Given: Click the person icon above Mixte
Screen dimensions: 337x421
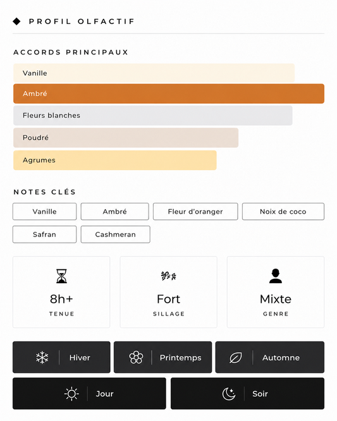Looking at the screenshot, I should pos(276,276).
